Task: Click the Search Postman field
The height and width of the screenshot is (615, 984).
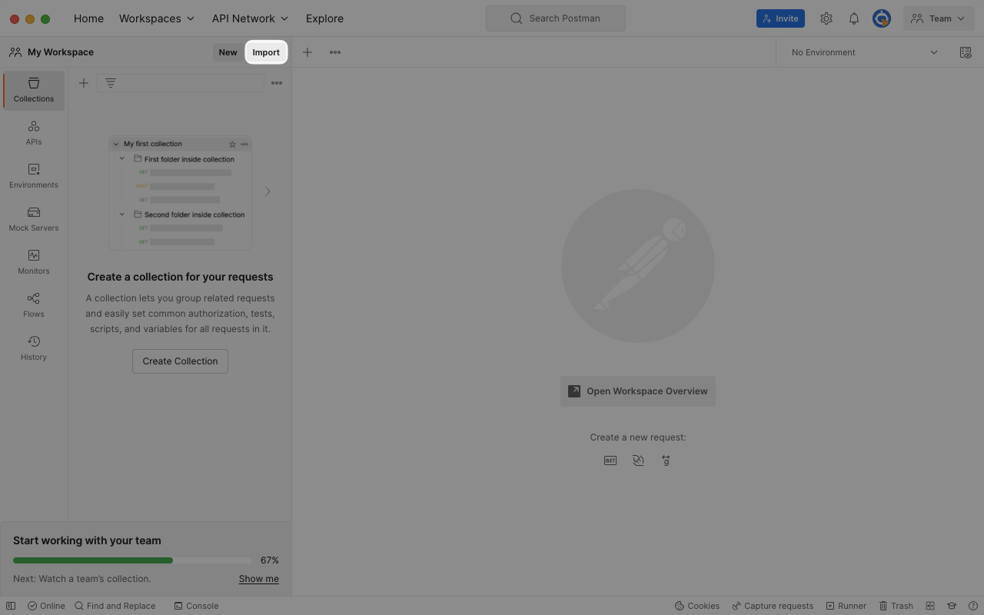Action: [x=556, y=18]
